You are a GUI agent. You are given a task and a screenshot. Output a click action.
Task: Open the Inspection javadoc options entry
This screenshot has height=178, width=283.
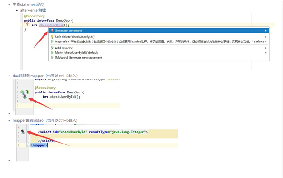click(x=159, y=42)
